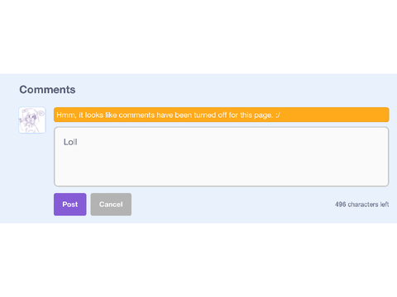This screenshot has height=297, width=397.
Task: Click the :/ emoticon in the notice
Action: point(278,115)
